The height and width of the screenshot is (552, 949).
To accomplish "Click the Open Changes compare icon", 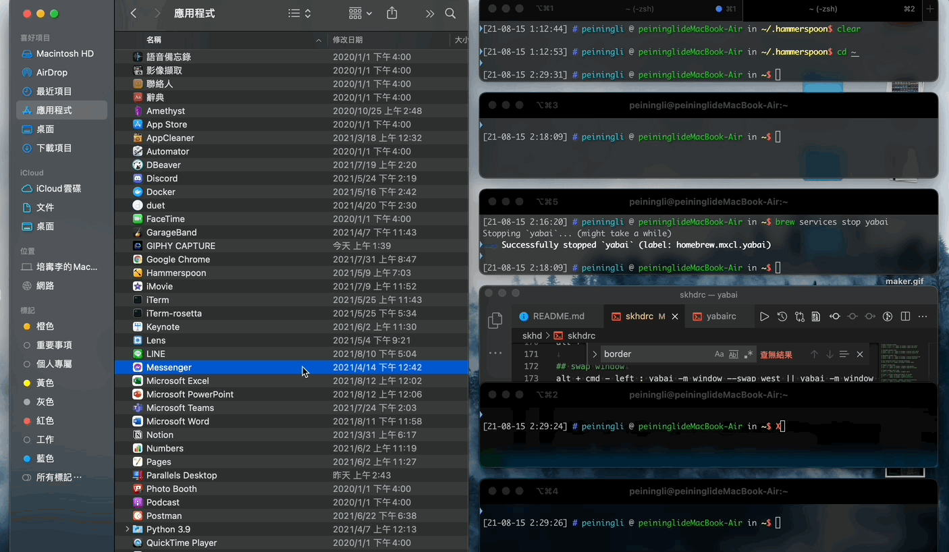I will [799, 316].
